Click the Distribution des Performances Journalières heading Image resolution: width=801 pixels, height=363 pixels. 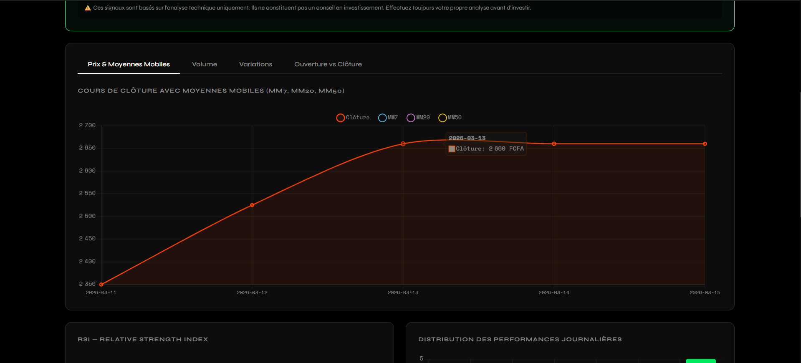tap(520, 339)
